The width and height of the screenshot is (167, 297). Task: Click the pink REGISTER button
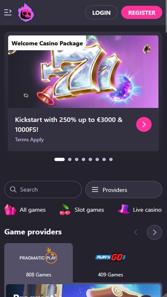(x=142, y=12)
